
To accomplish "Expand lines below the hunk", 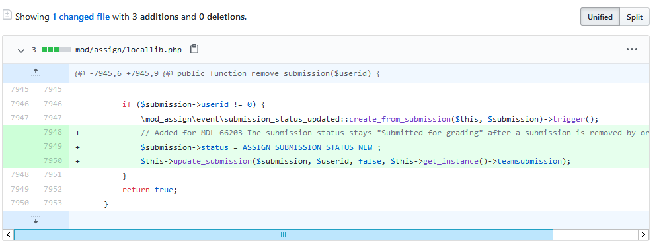I will (36, 219).
